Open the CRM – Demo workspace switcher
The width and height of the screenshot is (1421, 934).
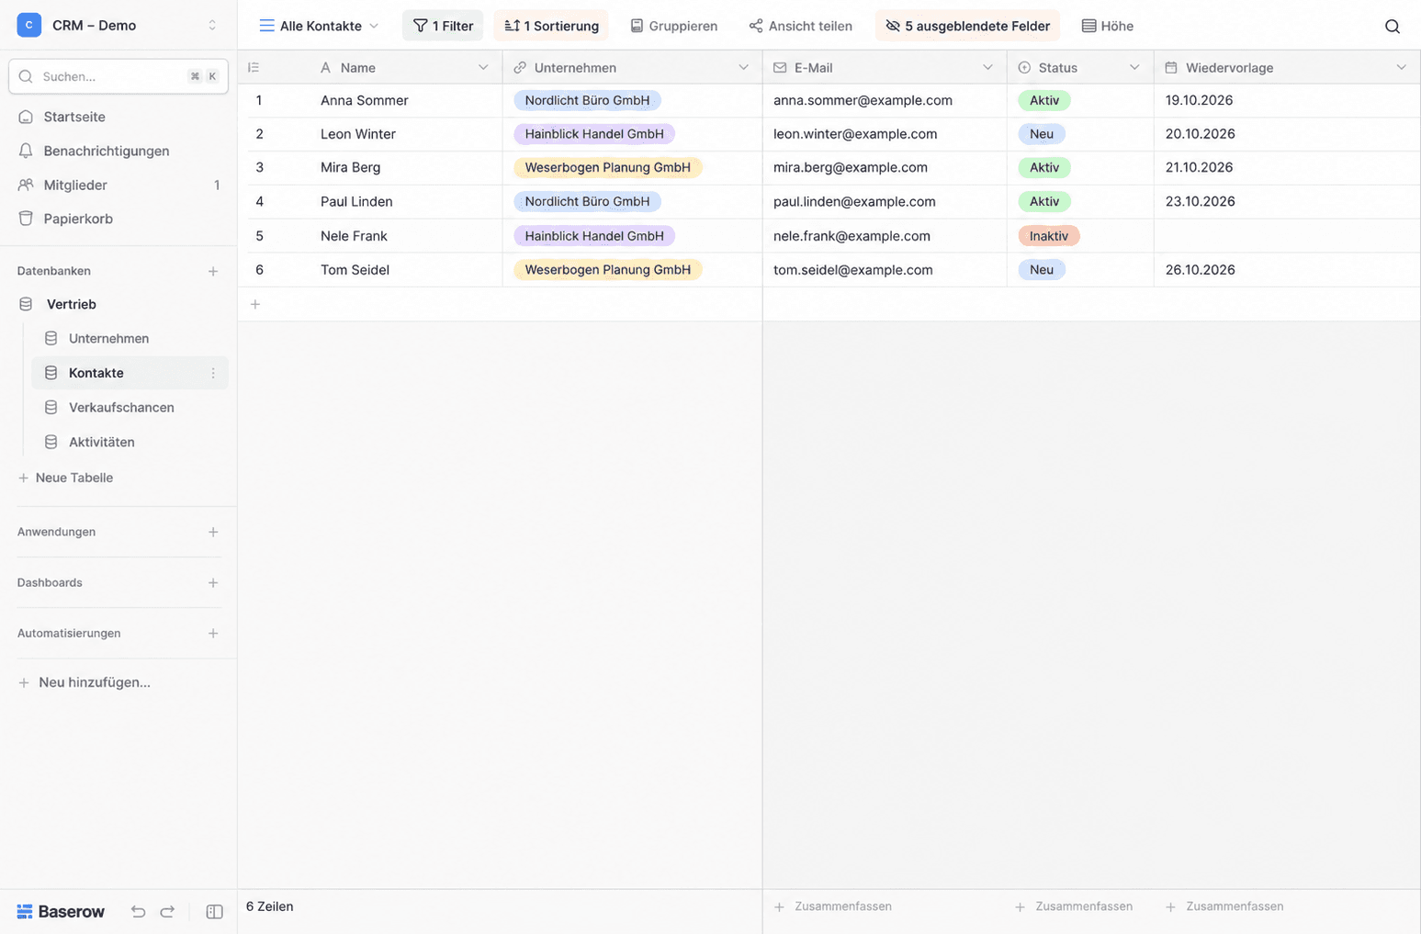[x=118, y=25]
